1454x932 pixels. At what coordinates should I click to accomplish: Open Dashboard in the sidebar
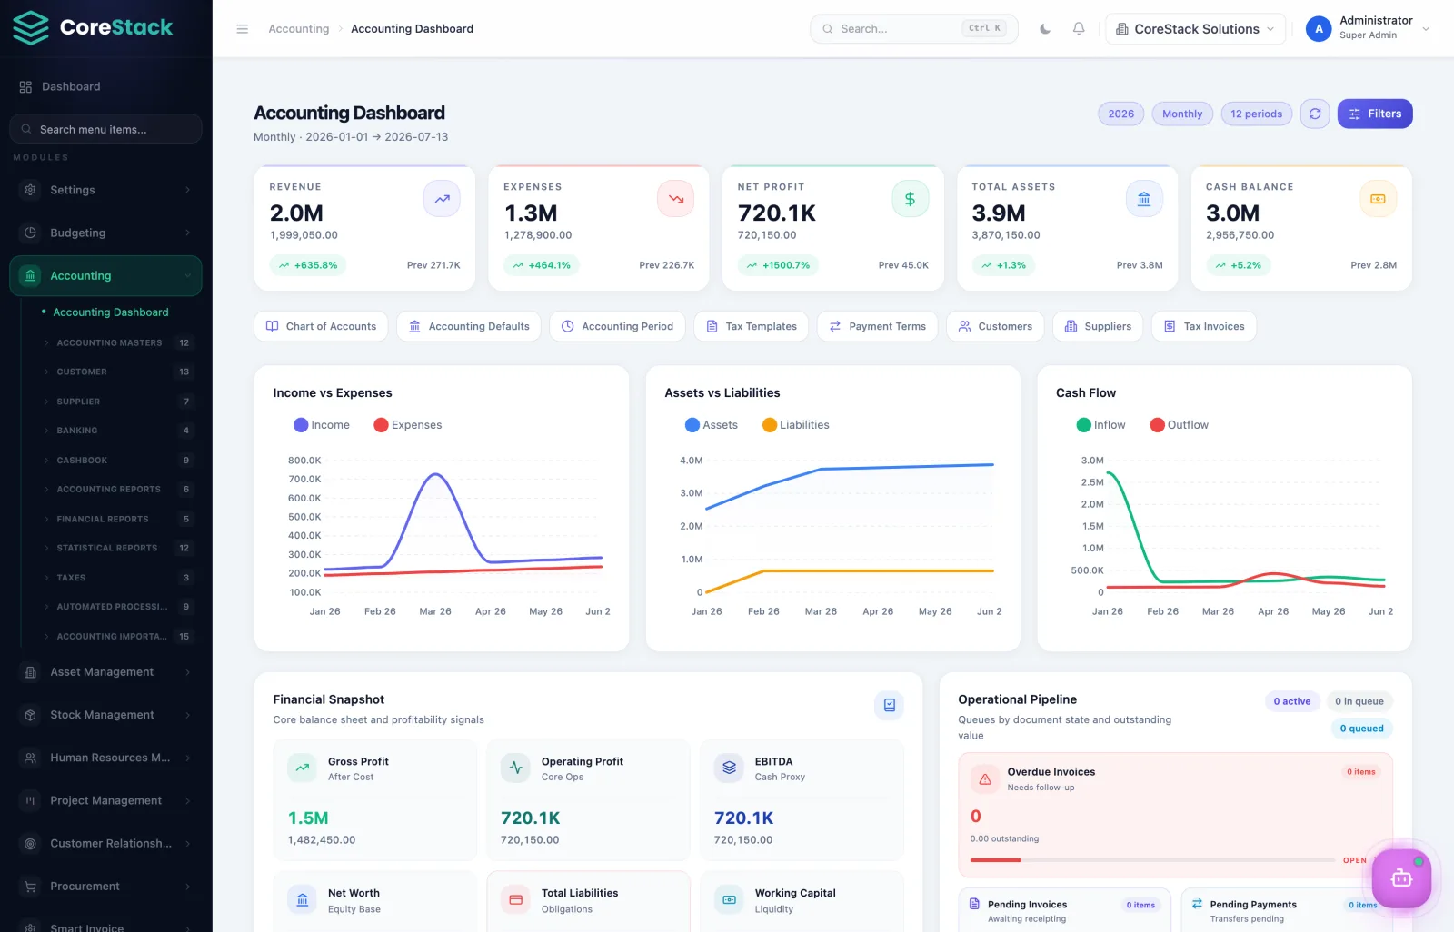click(x=105, y=86)
